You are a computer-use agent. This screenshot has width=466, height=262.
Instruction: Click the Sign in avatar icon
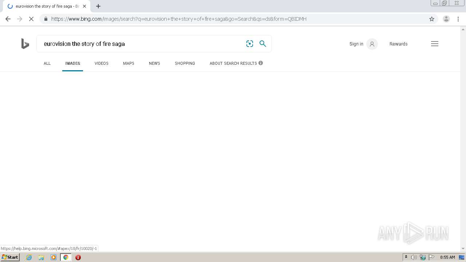coord(372,44)
